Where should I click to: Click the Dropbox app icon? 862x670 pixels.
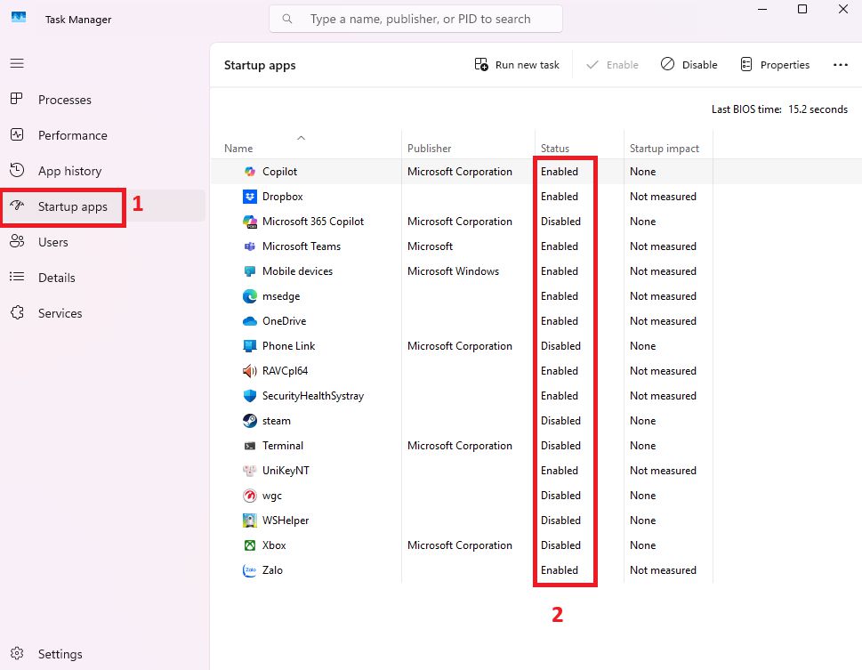(250, 197)
